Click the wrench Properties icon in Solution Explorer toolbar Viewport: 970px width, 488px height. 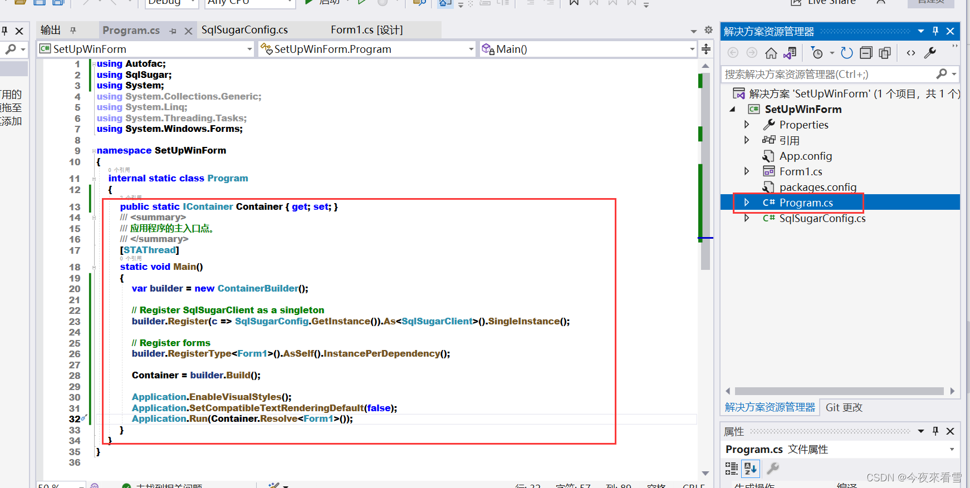[930, 53]
